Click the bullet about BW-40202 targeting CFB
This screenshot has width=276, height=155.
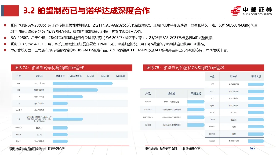coord(108,44)
